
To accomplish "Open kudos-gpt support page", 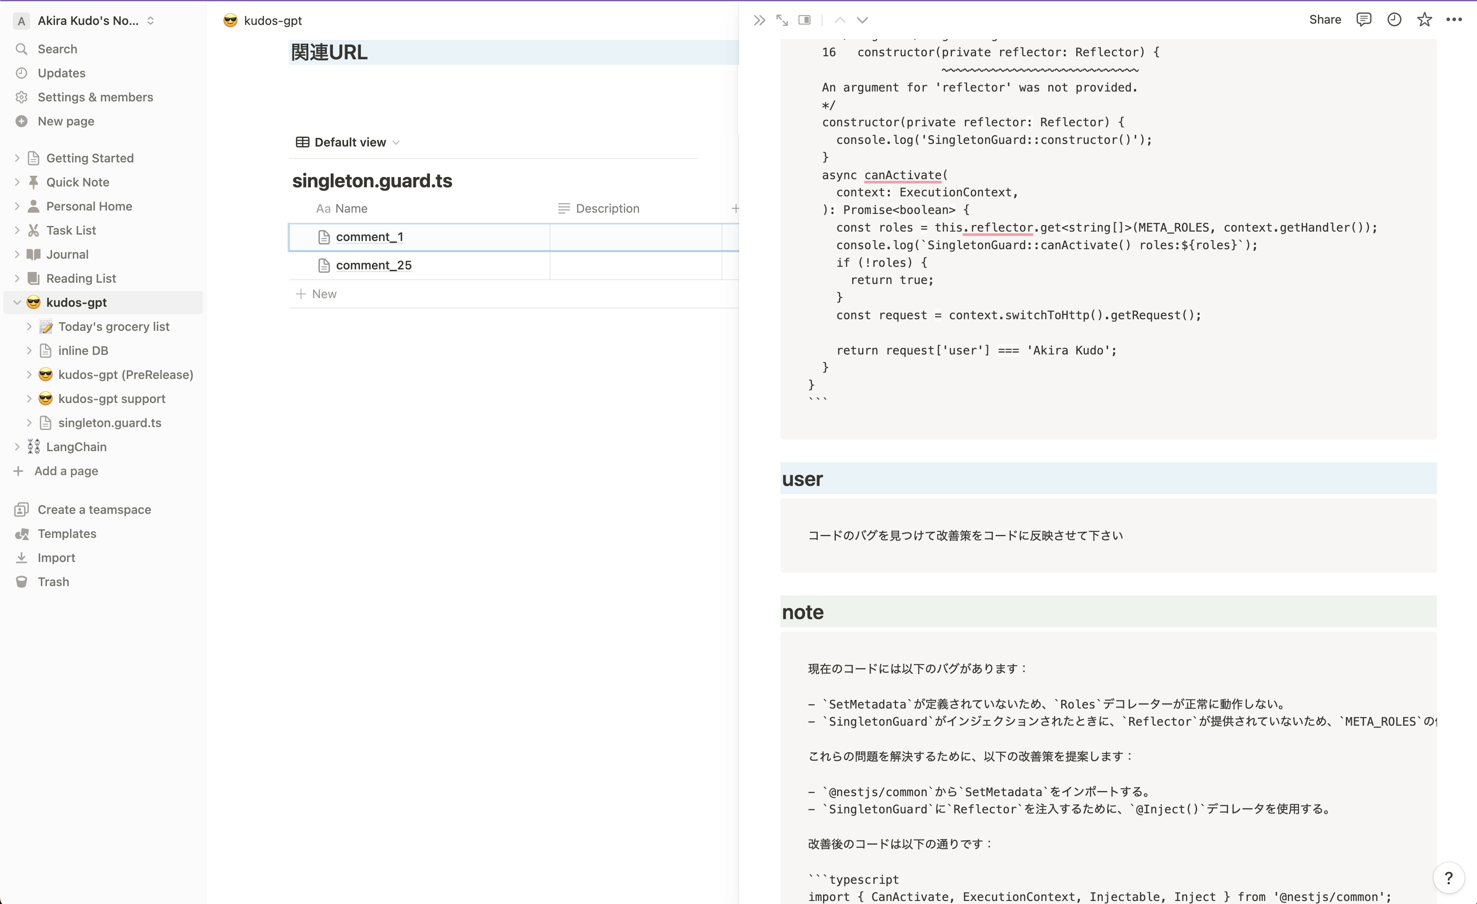I will 111,398.
